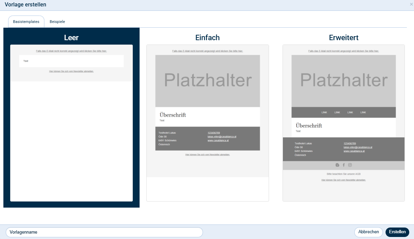Close the Vorlage erstellen dialog
The height and width of the screenshot is (239, 414).
click(x=411, y=4)
